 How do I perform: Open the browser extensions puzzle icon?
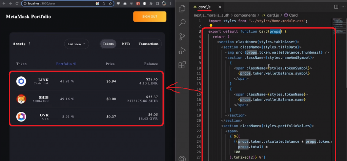click(x=150, y=3)
